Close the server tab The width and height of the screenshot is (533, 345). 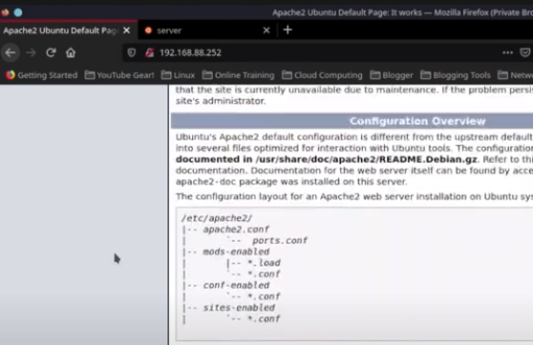tap(266, 30)
